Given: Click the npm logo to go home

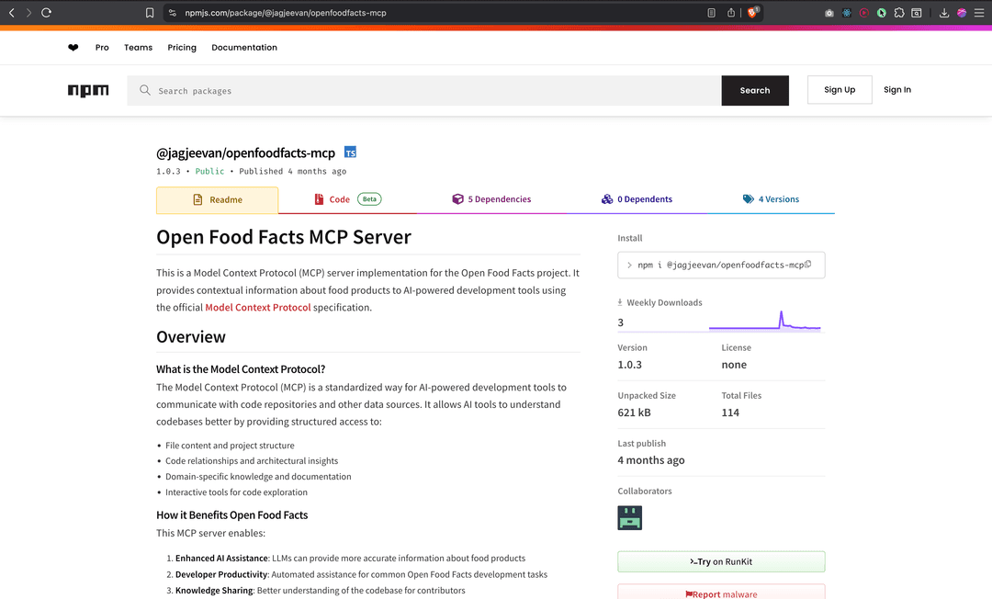Looking at the screenshot, I should click(x=88, y=90).
